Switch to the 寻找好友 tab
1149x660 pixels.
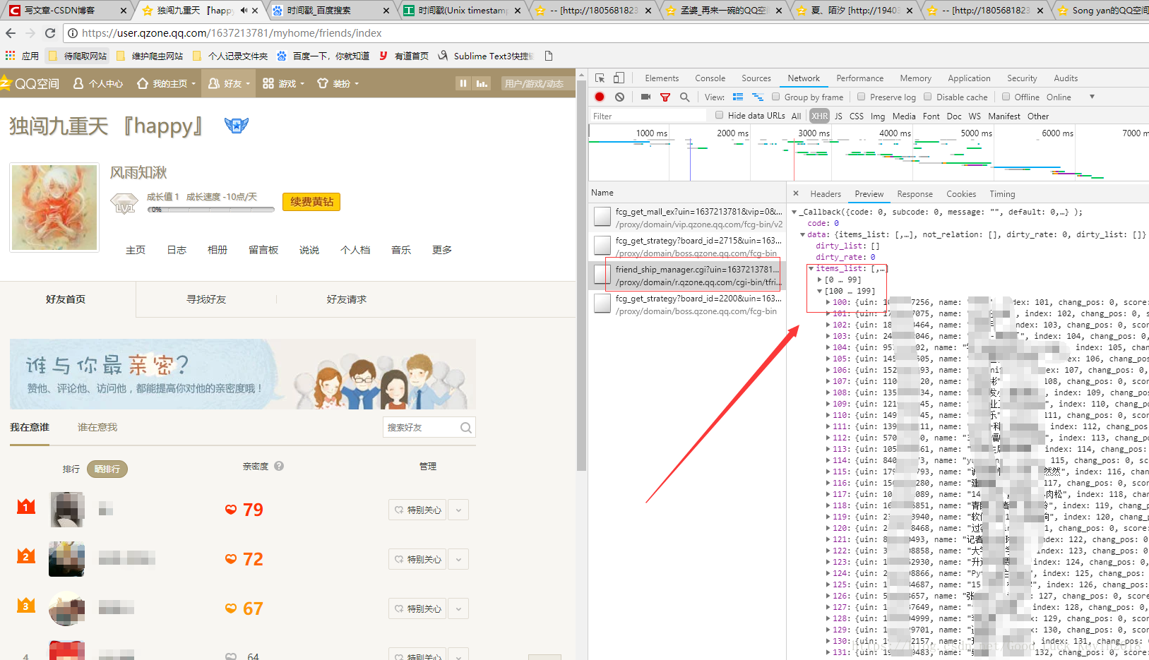click(x=206, y=299)
